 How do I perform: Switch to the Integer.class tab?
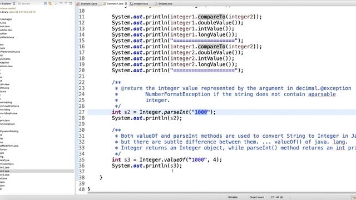click(140, 4)
